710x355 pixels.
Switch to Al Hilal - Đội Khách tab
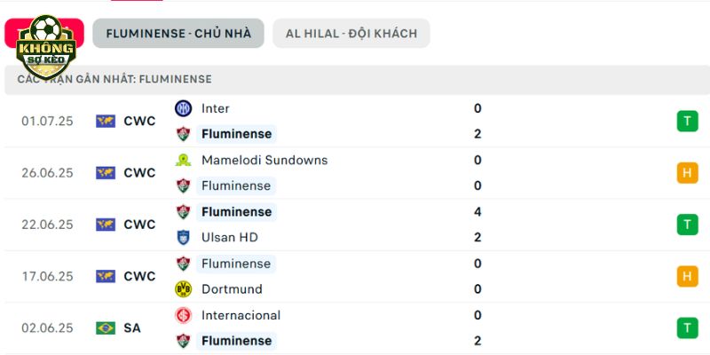coord(351,33)
